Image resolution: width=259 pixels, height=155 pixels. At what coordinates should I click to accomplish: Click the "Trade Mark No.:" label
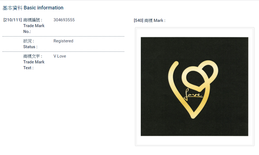pos(34,29)
